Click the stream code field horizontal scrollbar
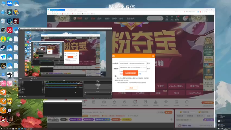The image size is (231, 130). pos(133,71)
